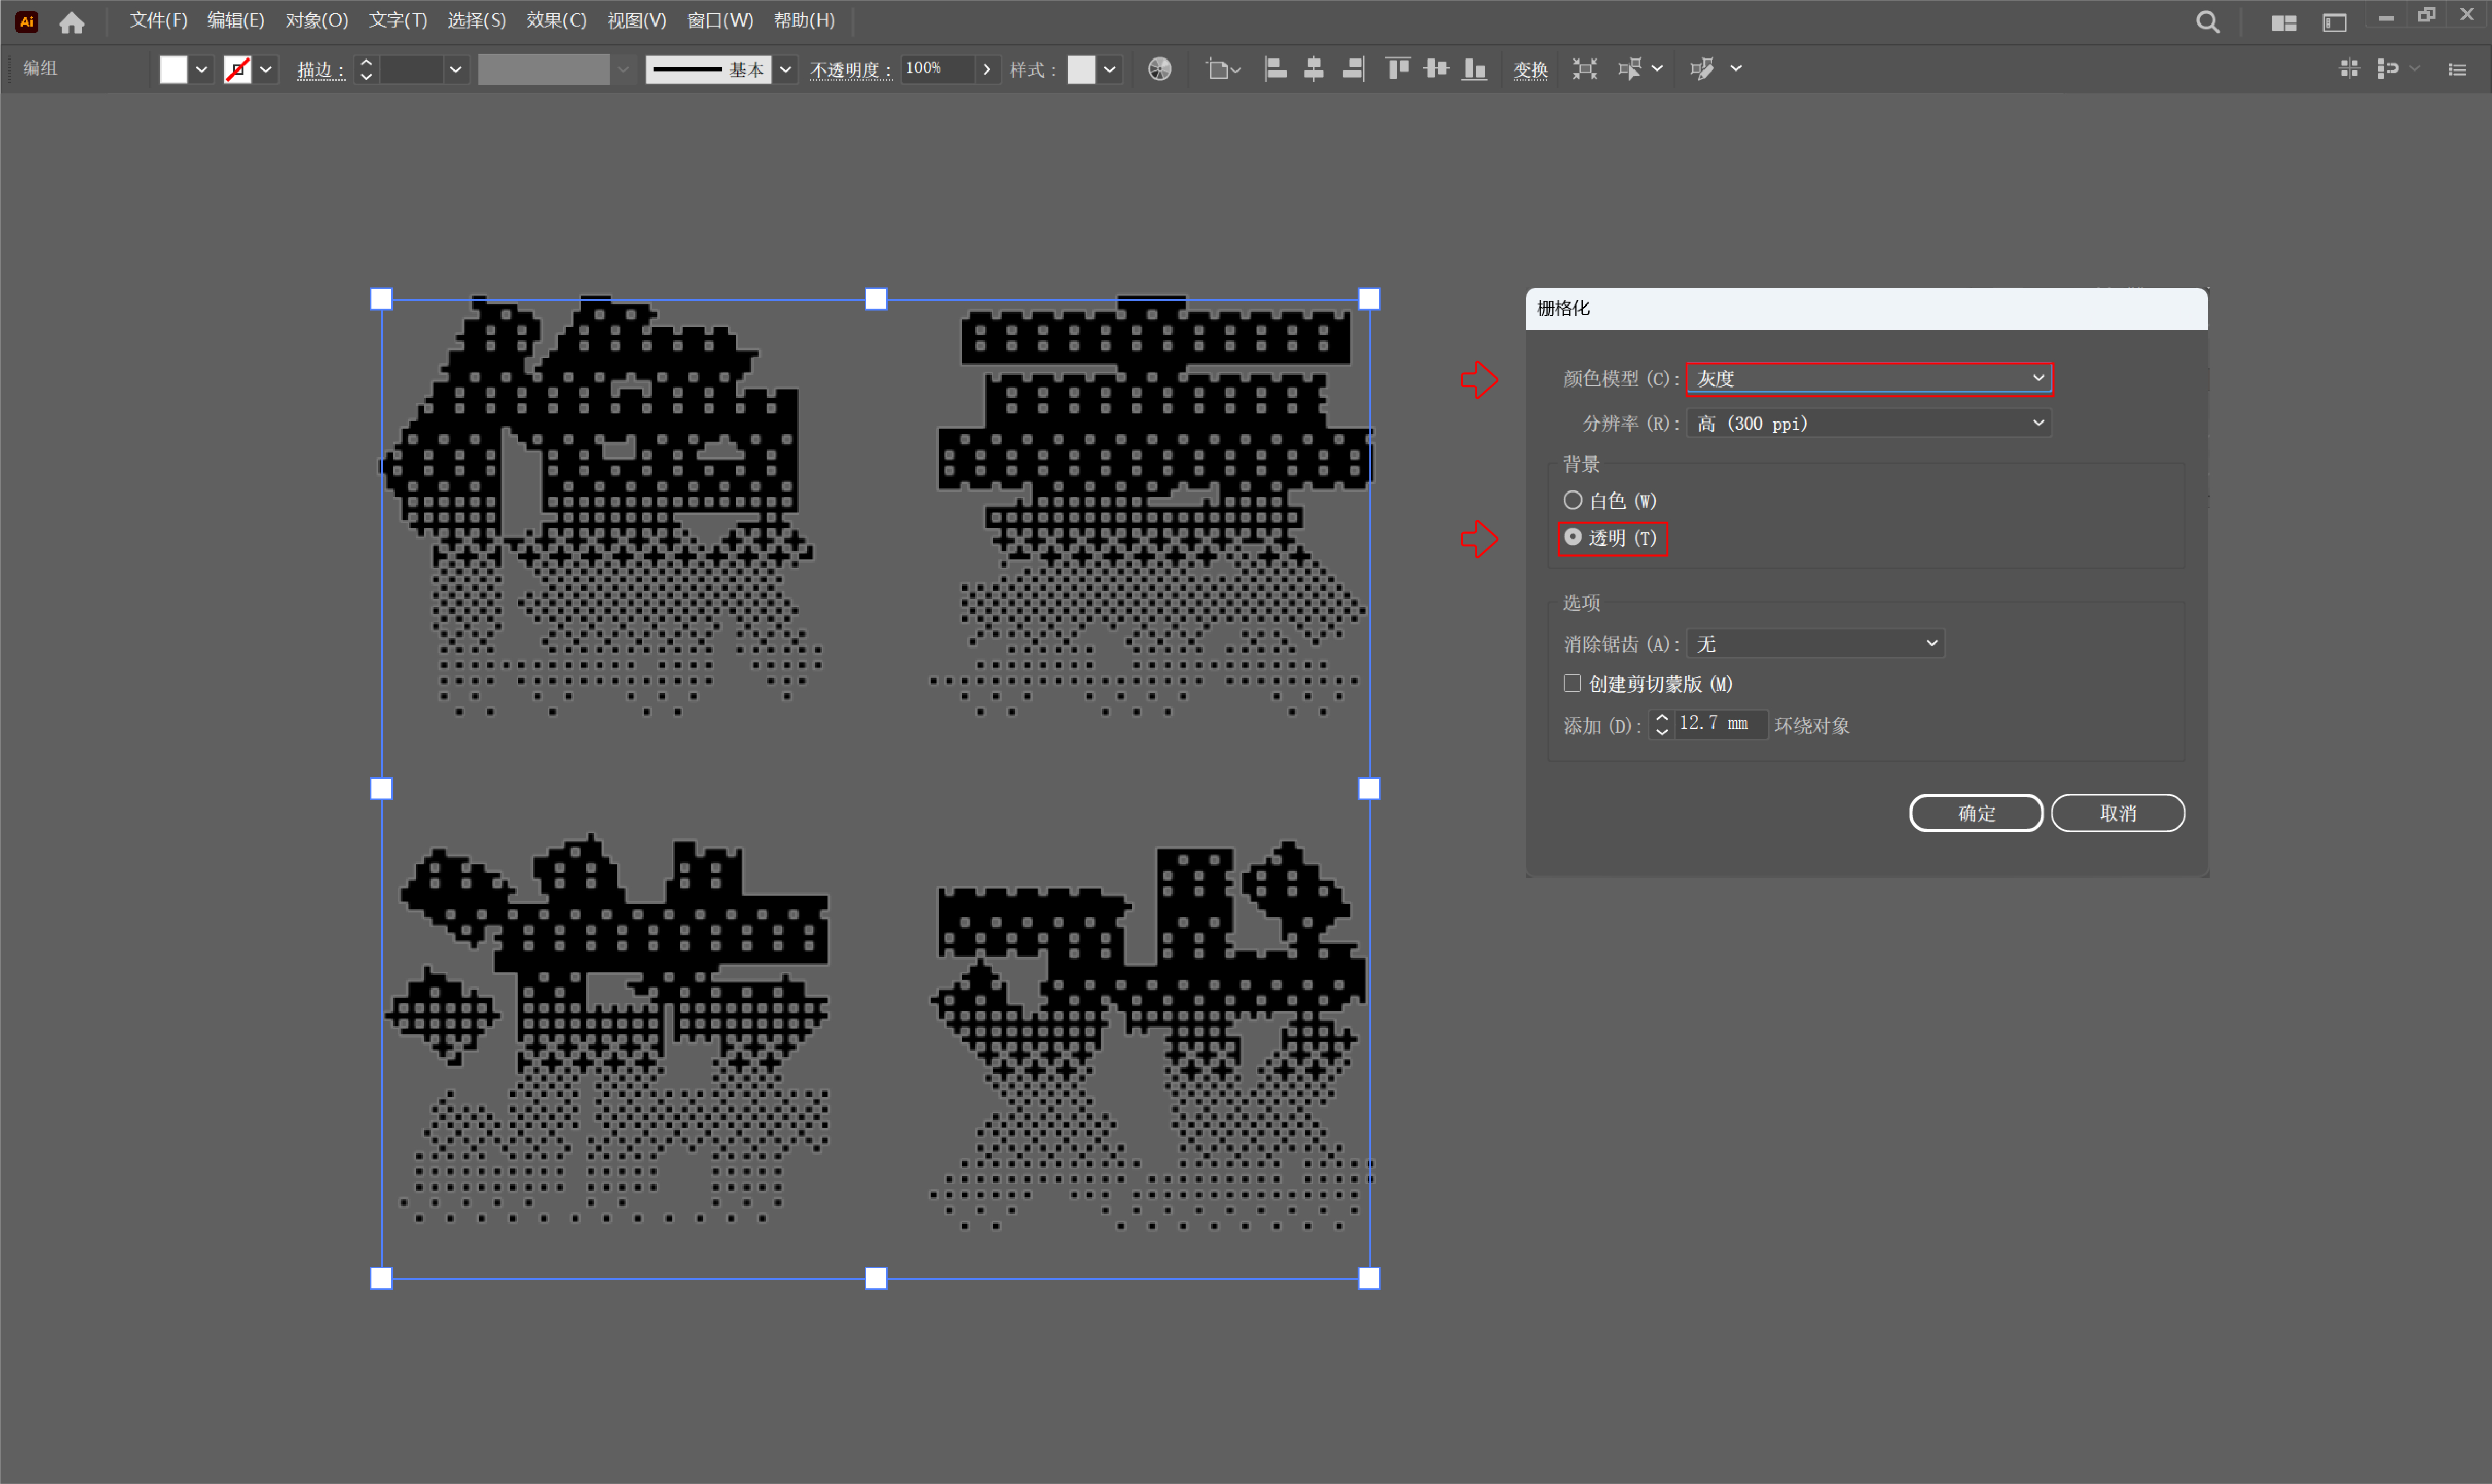The image size is (2492, 1484).
Task: Open the 窗口(W) menu
Action: coord(719,21)
